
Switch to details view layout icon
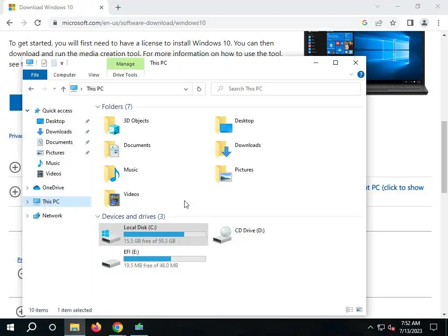[350, 310]
